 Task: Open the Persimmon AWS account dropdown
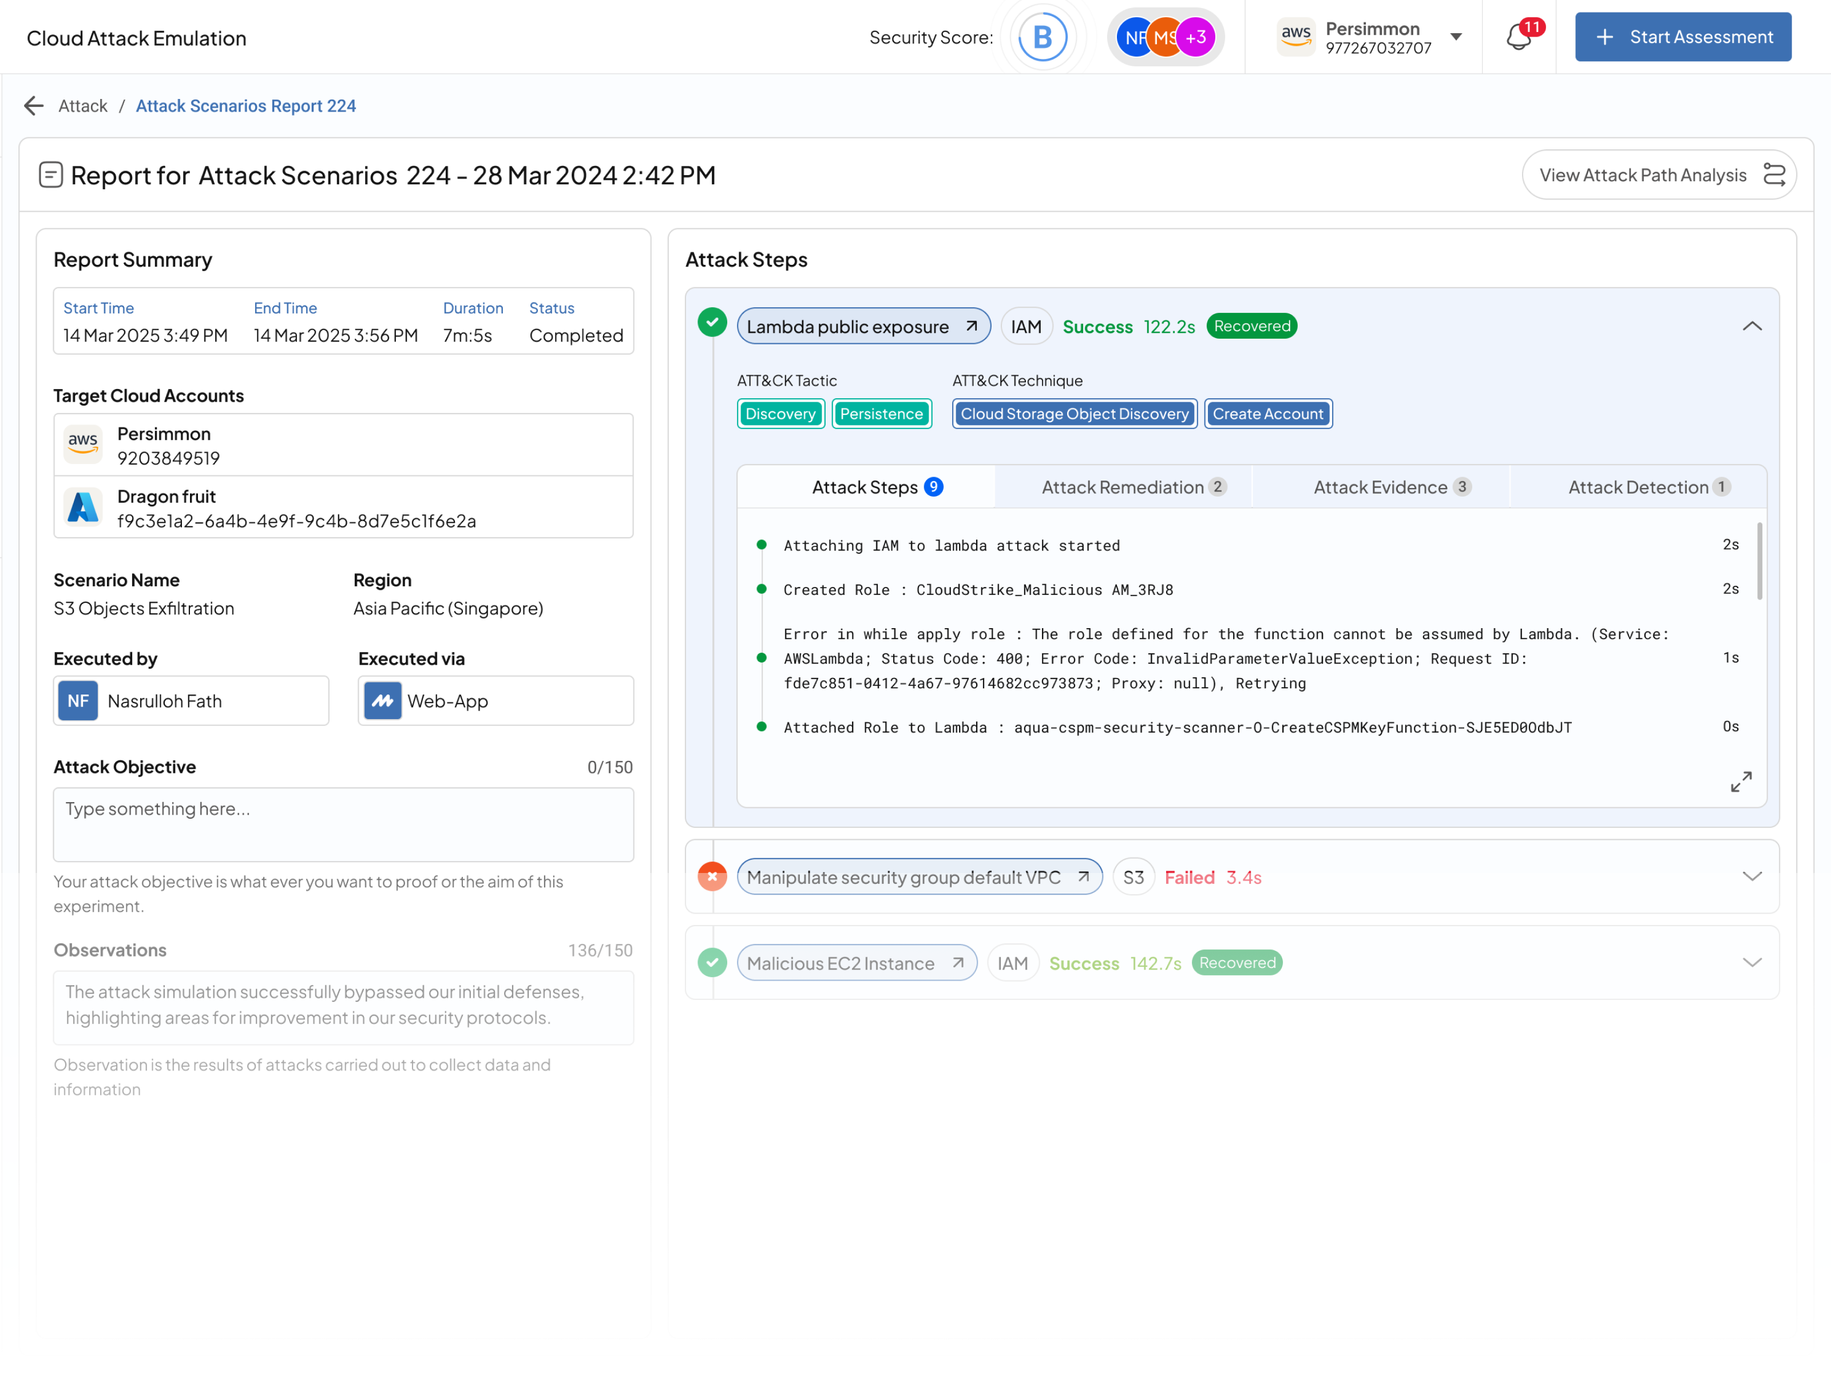click(1456, 37)
